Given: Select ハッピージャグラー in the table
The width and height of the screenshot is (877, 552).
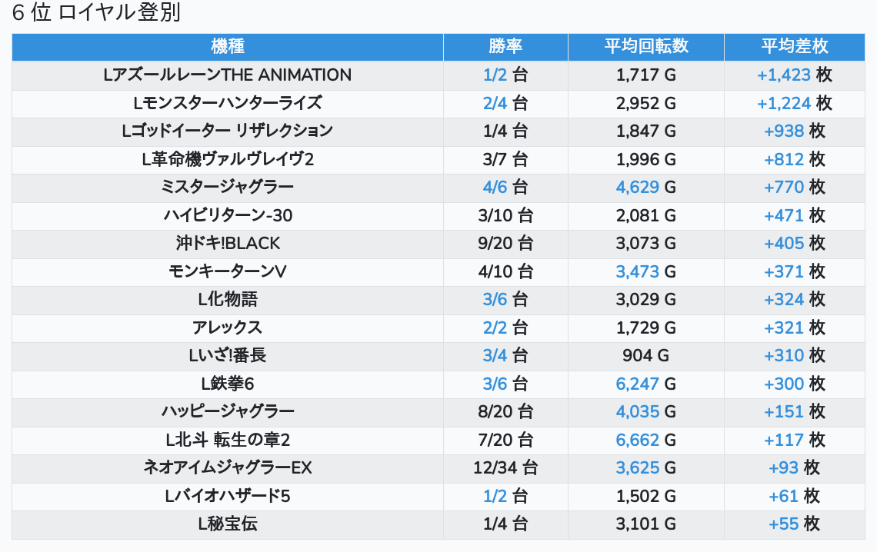Looking at the screenshot, I should click(228, 412).
